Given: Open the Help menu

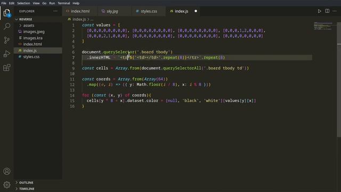Looking at the screenshot, I should (76, 3).
